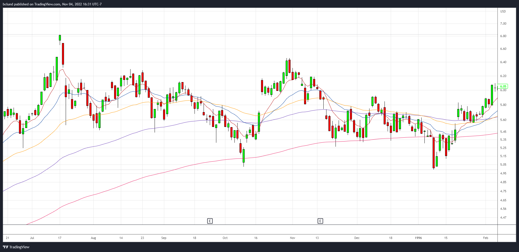Screen dimensions: 519x252
Task: Click the Jul label on the time axis
Action: 32,238
